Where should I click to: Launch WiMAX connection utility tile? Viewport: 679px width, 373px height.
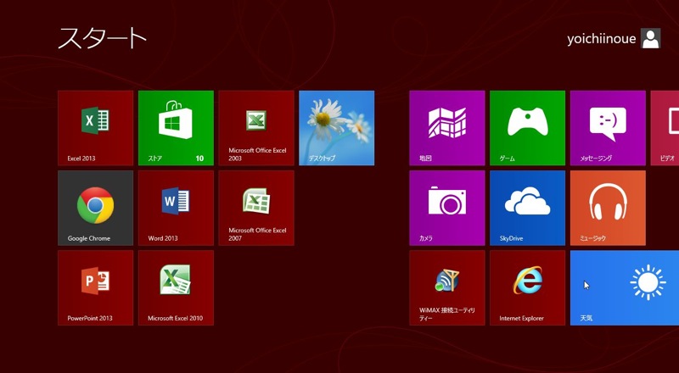[x=447, y=287]
